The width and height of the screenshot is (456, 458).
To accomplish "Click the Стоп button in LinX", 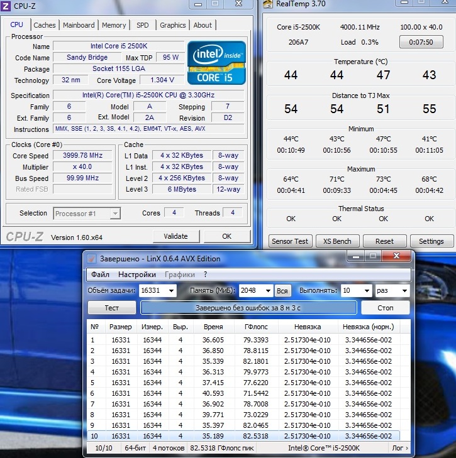I will 385,308.
